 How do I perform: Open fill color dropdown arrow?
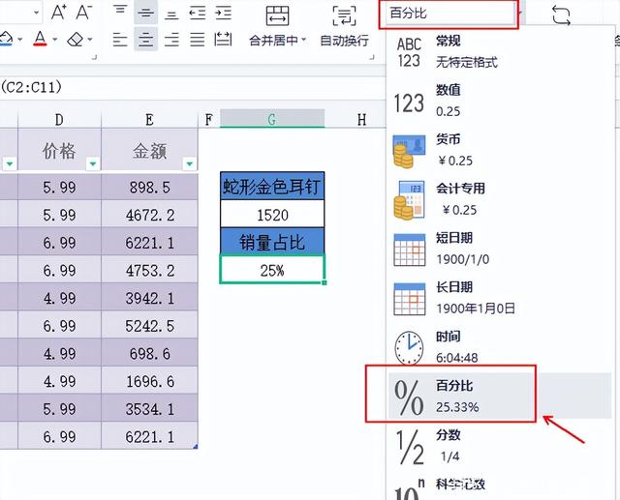[x=19, y=39]
